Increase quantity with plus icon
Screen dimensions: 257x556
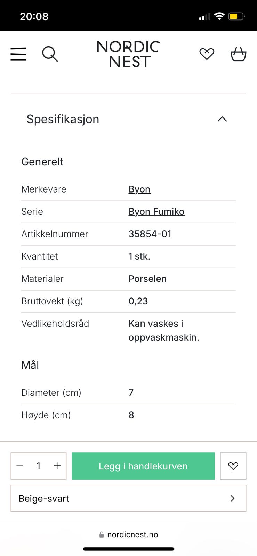[x=57, y=466]
